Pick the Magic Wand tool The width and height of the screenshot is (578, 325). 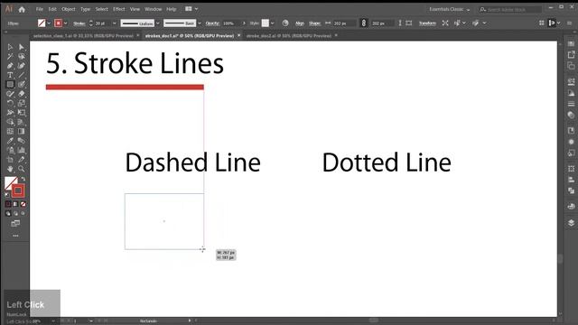click(10, 56)
